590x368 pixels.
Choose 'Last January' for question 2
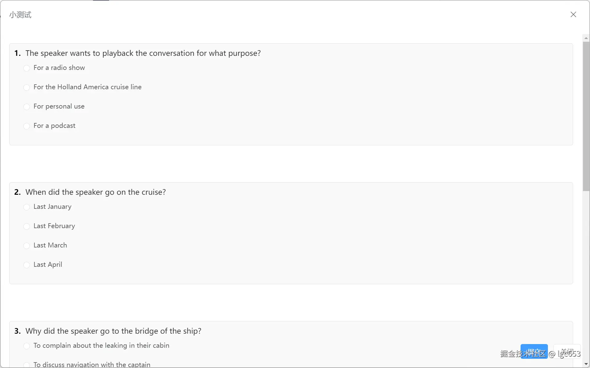[x=27, y=207]
